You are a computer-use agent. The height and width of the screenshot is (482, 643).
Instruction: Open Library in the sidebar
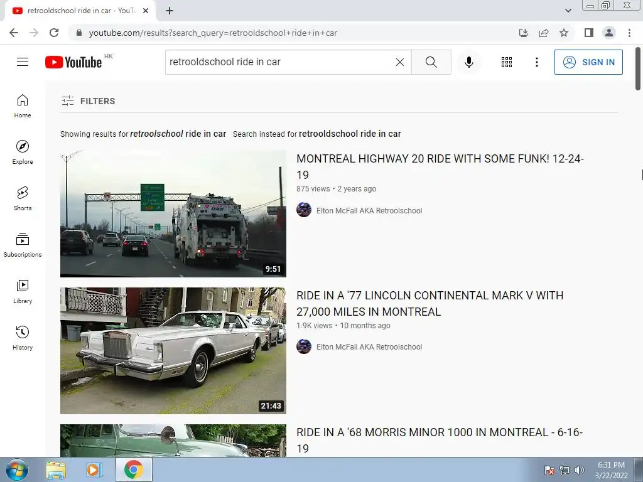[23, 291]
